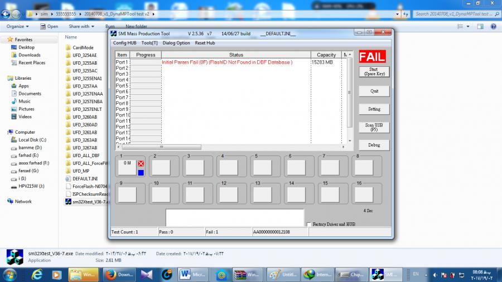502x282 pixels.
Task: Expand the views options arrow
Action: pyautogui.click(x=468, y=26)
